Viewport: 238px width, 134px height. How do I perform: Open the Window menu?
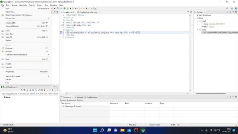coord(54,5)
